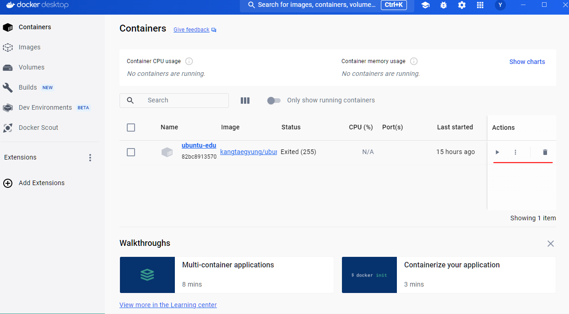Viewport: 569px width, 314px height.
Task: Click the Give feedback chat icon
Action: pyautogui.click(x=214, y=30)
